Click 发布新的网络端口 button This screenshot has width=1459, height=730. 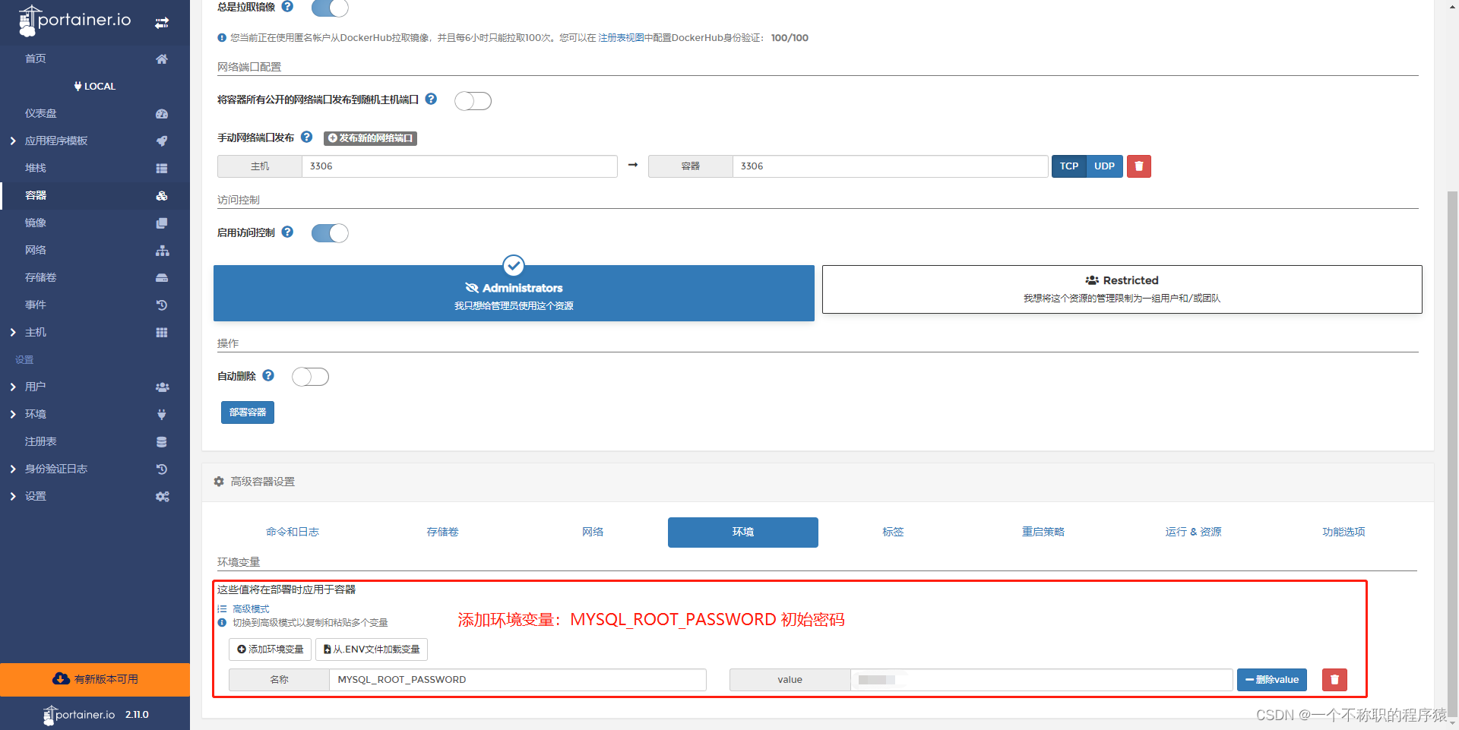(x=370, y=137)
